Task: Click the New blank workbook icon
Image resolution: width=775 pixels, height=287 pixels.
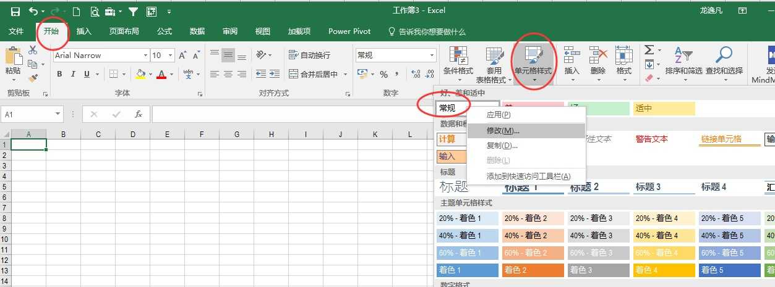Action: pos(76,11)
